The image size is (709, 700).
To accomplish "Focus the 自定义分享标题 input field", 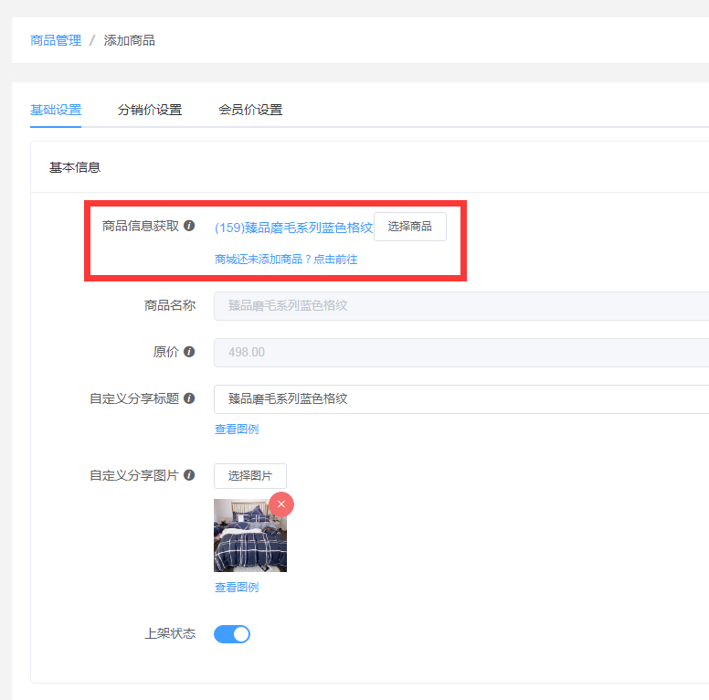I will pyautogui.click(x=461, y=399).
